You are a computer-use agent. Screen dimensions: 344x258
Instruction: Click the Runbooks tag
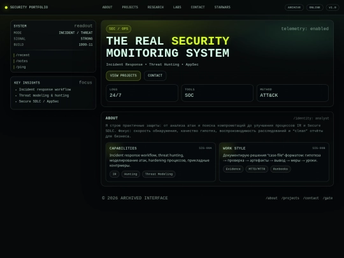click(x=280, y=169)
